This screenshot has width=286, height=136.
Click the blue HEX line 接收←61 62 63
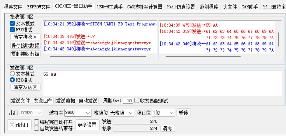(x=217, y=44)
